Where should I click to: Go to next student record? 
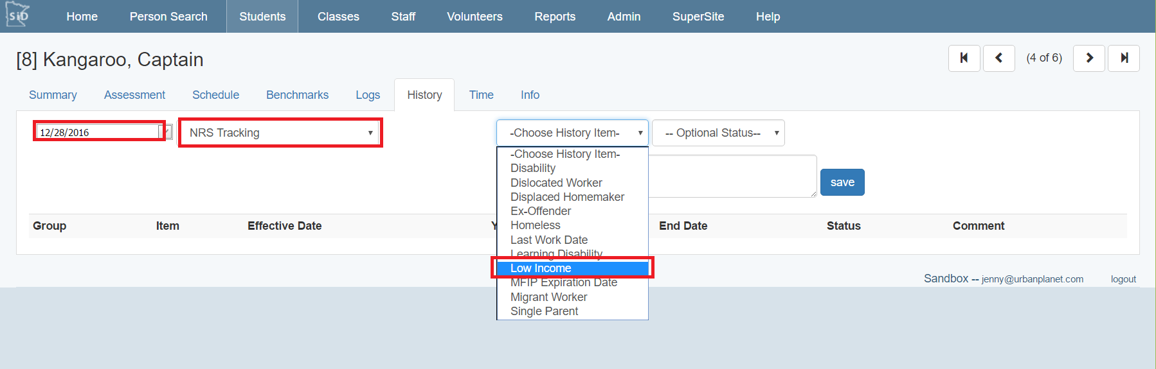(1088, 58)
